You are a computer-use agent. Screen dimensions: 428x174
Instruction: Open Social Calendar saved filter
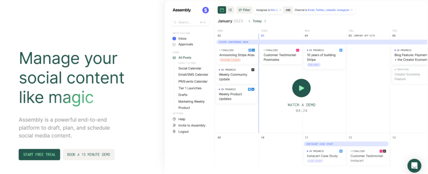(x=190, y=68)
